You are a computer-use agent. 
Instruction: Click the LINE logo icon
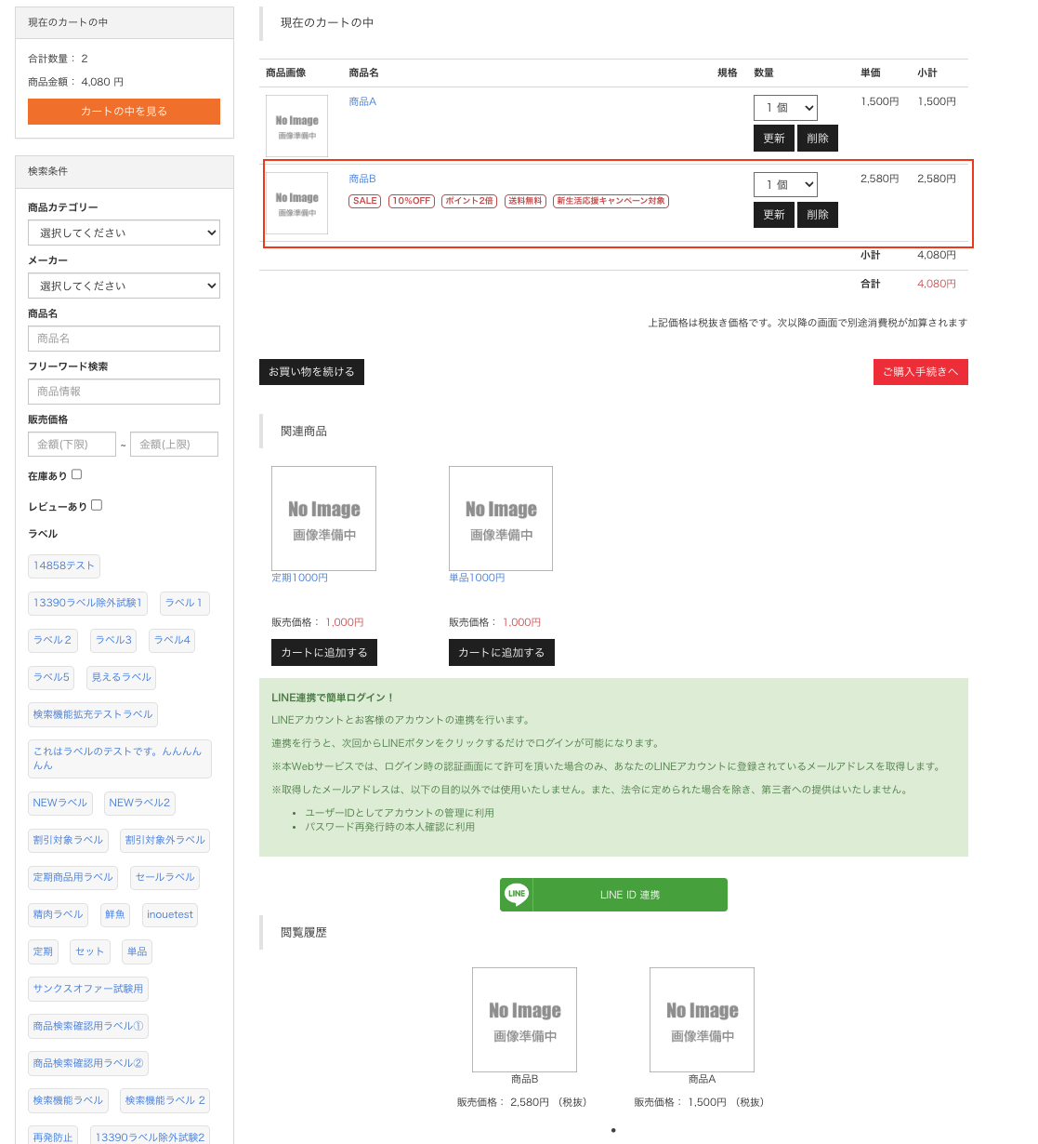tap(517, 895)
